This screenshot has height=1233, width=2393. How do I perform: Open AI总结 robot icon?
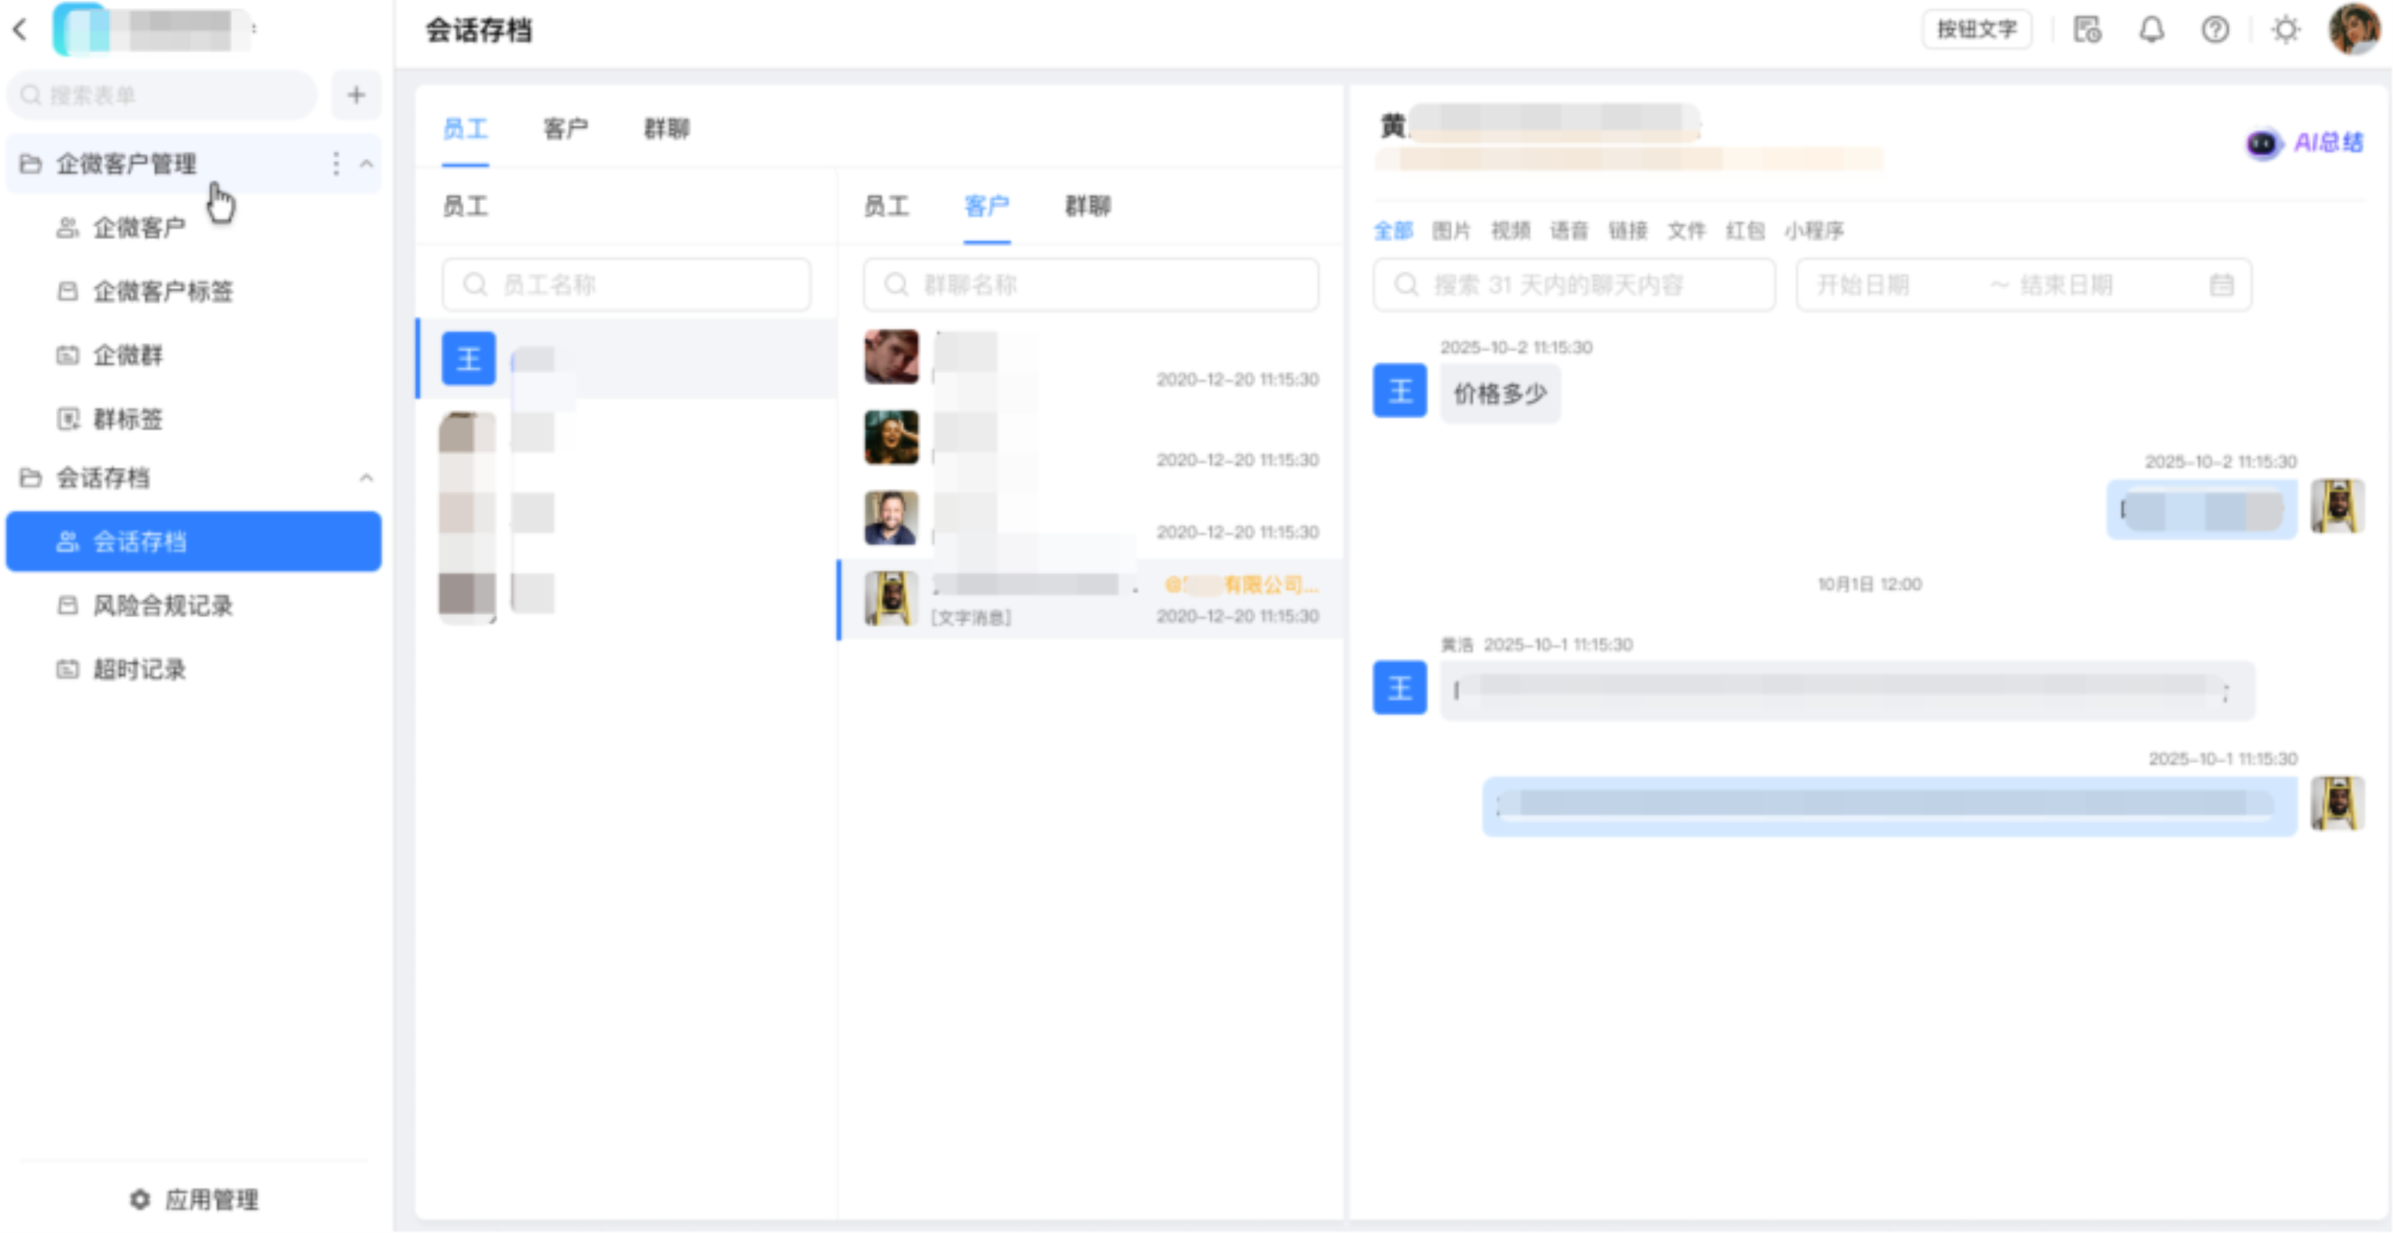(x=2263, y=143)
